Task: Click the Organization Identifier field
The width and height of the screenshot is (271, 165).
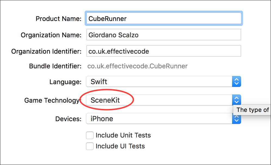Action: [x=164, y=51]
